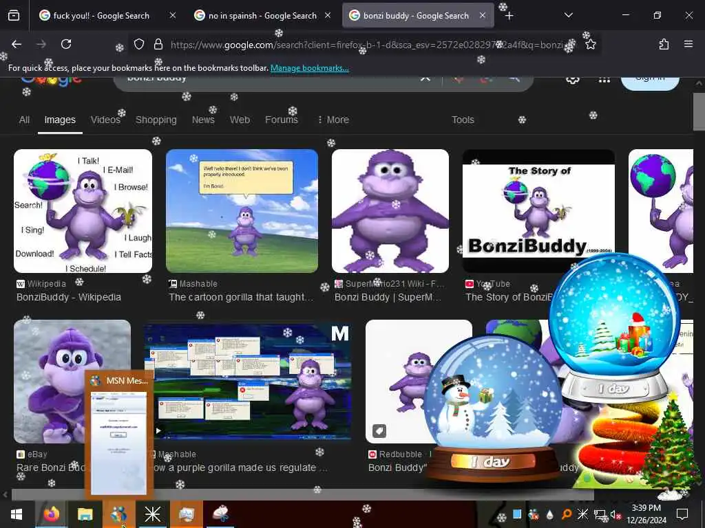The width and height of the screenshot is (705, 528).
Task: Select the Images results tab
Action: point(60,120)
